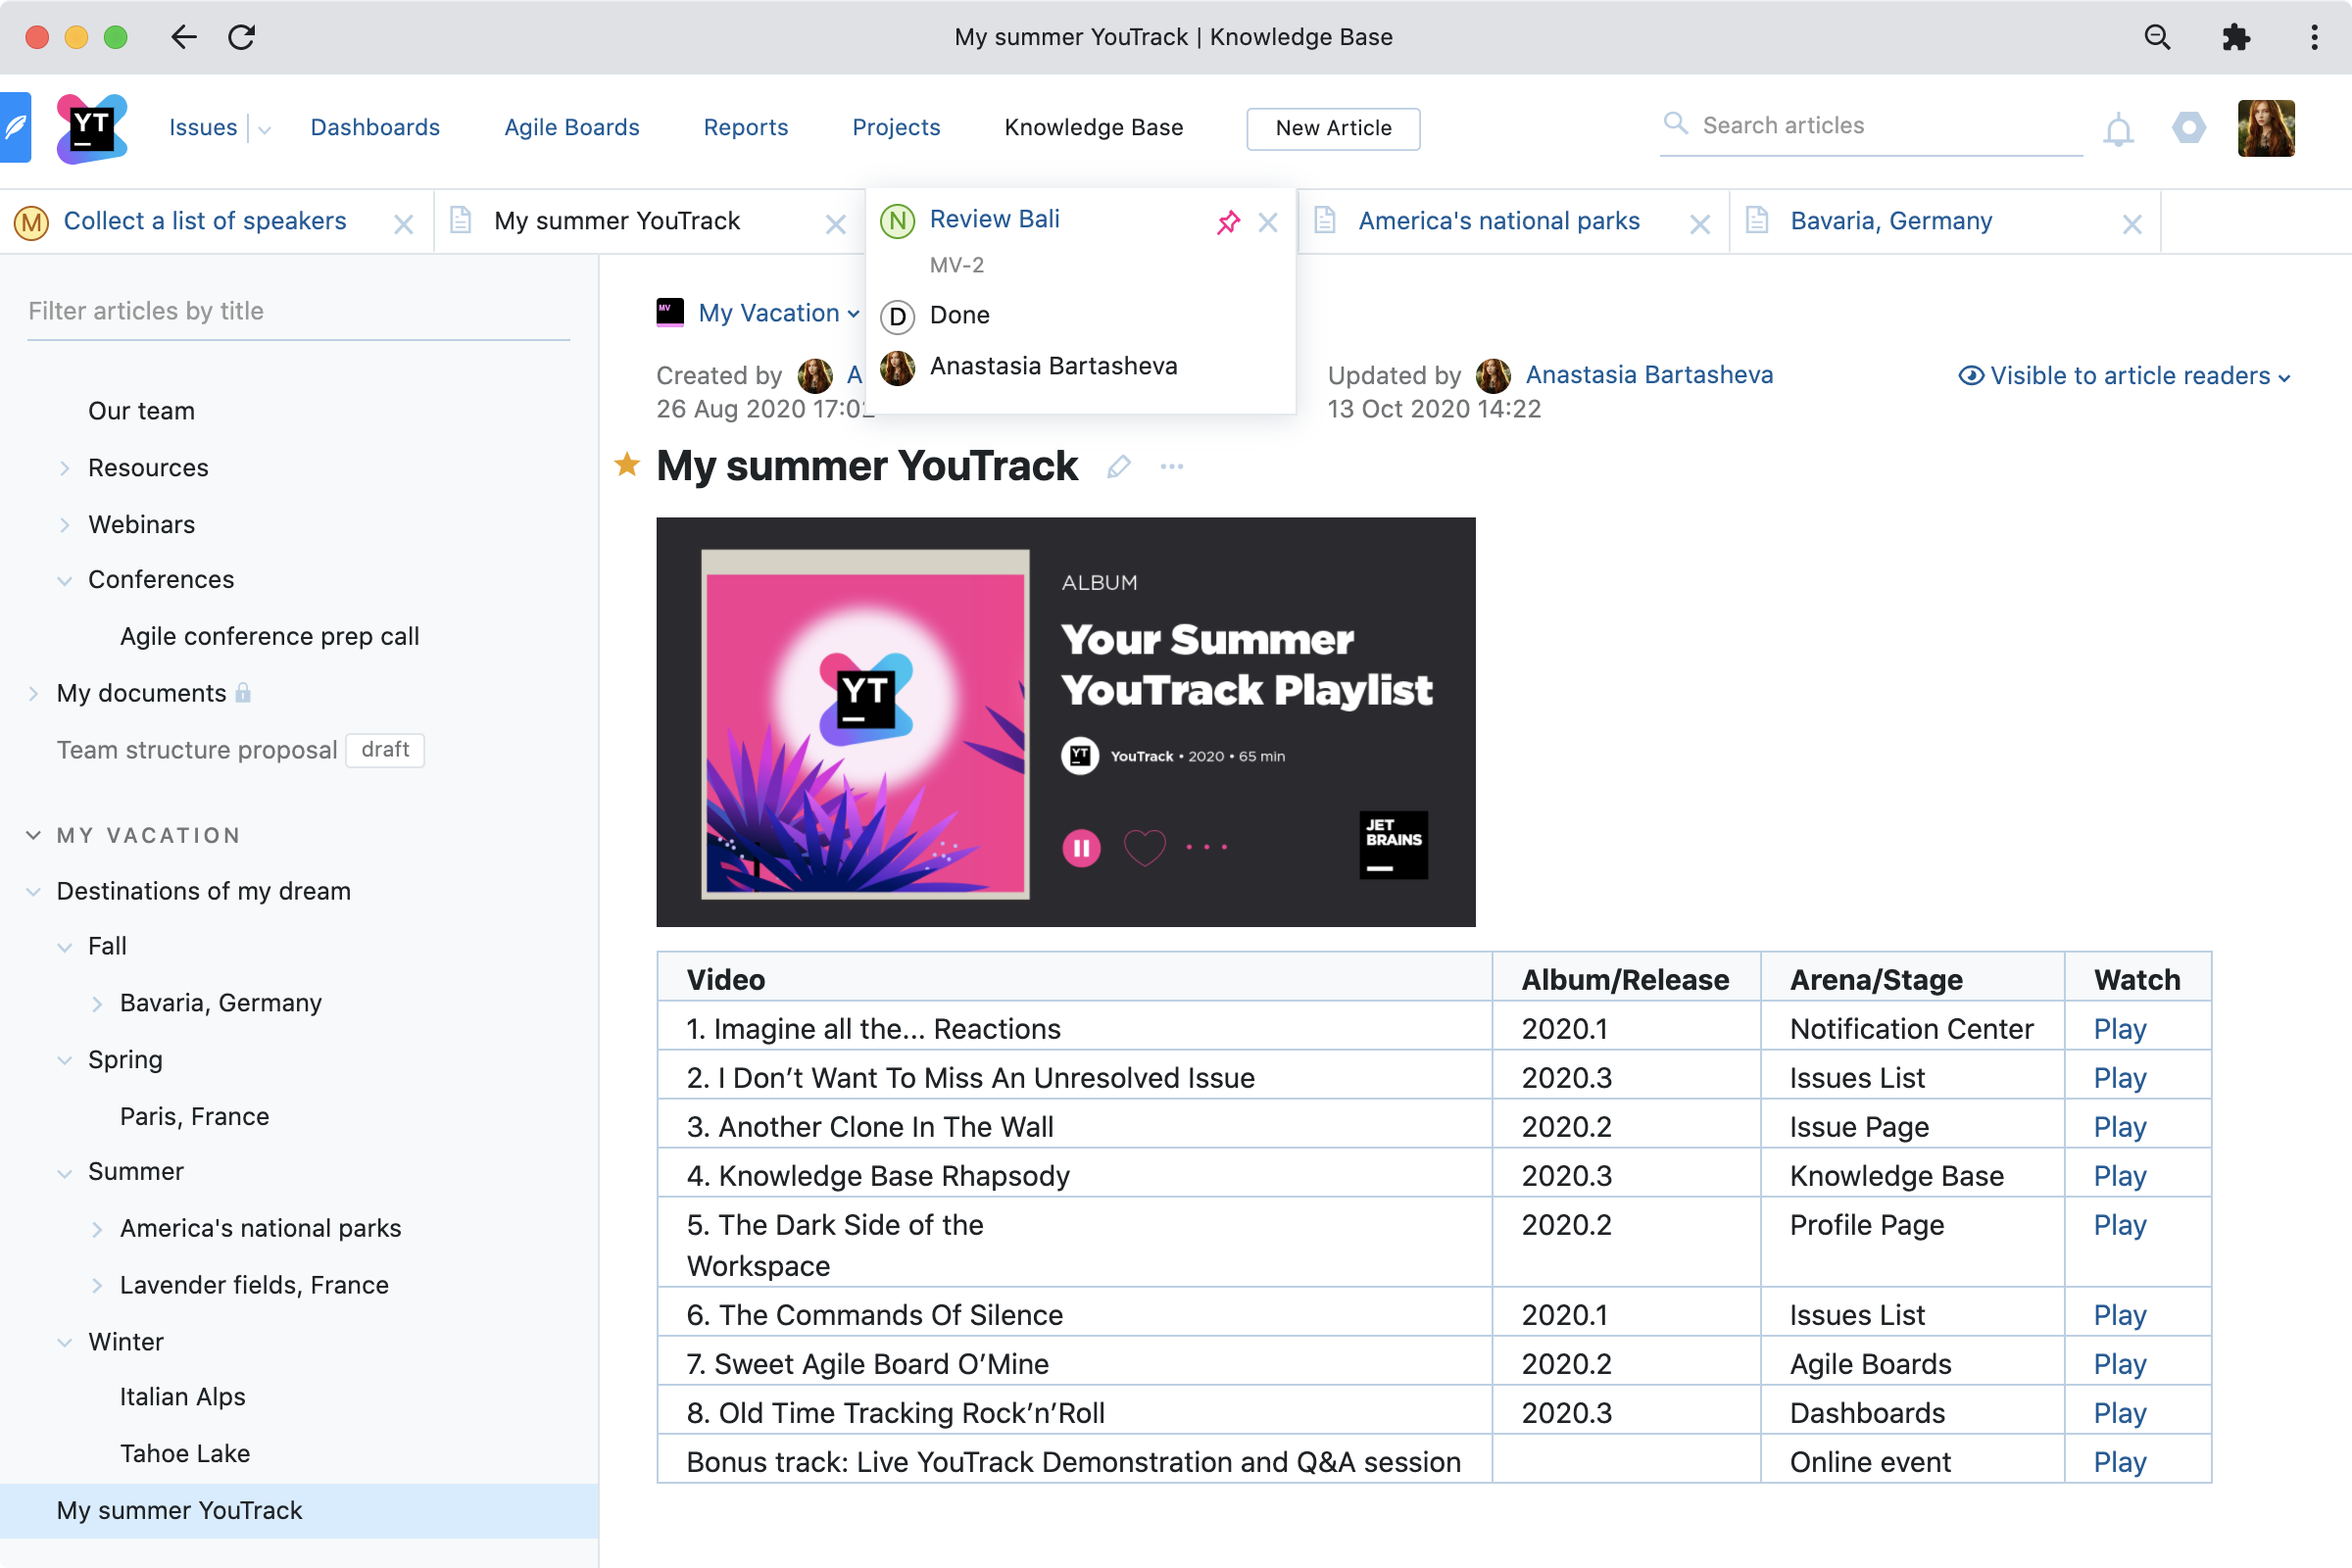Collapse Destinations of my dream

click(x=33, y=891)
